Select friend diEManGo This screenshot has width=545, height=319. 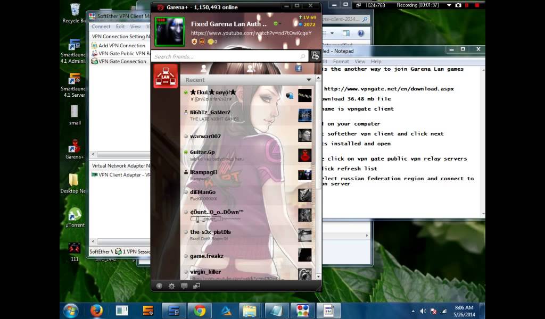(x=248, y=195)
